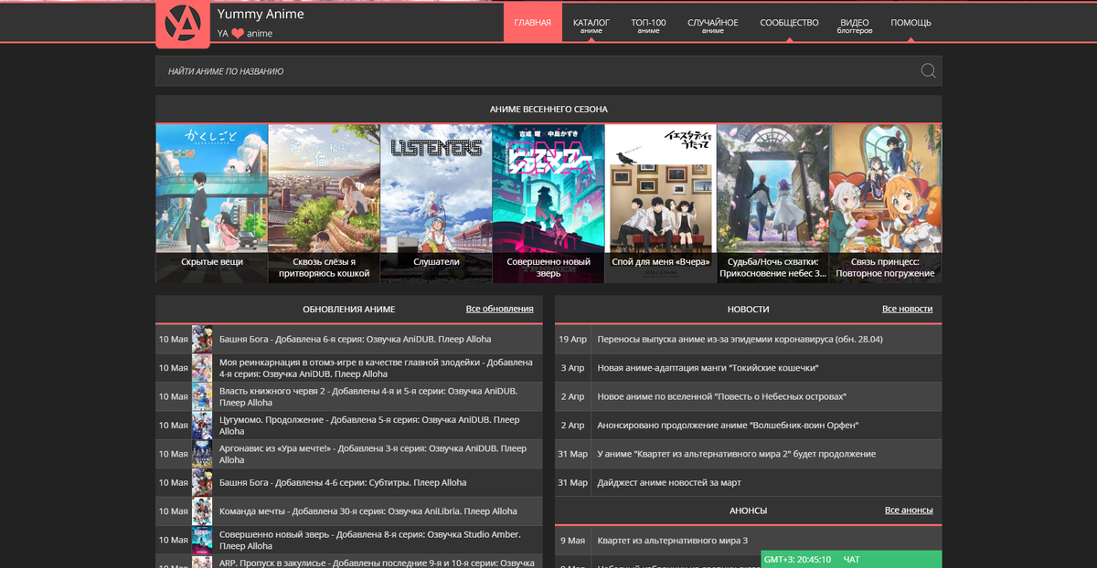Image resolution: width=1097 pixels, height=568 pixels.
Task: Open the Связь принцесс poster
Action: (885, 204)
